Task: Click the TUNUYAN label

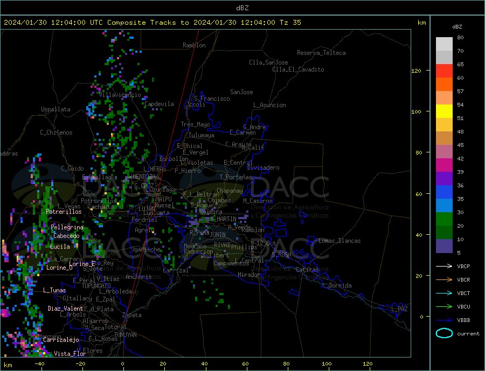Action: pyautogui.click(x=125, y=335)
